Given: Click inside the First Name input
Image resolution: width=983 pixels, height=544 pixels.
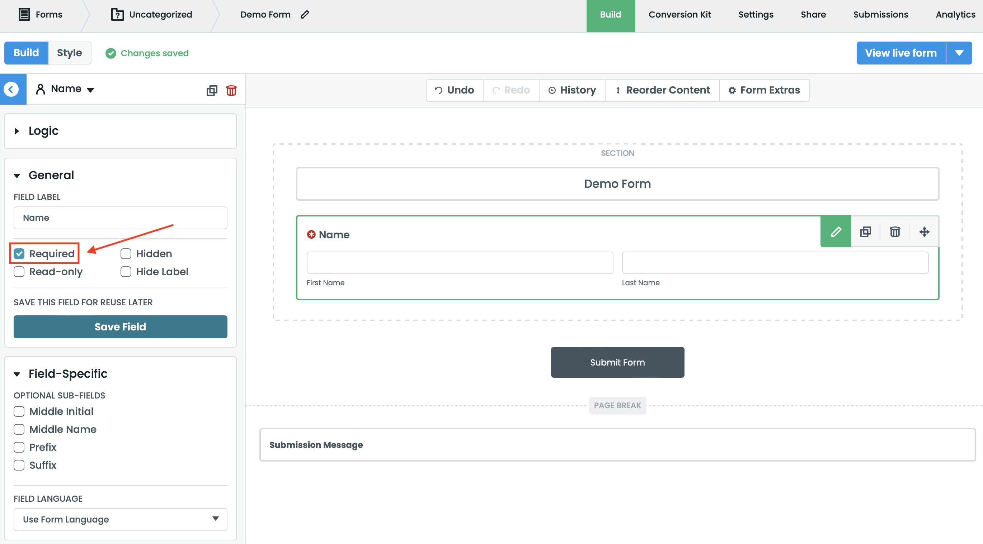Looking at the screenshot, I should [460, 262].
